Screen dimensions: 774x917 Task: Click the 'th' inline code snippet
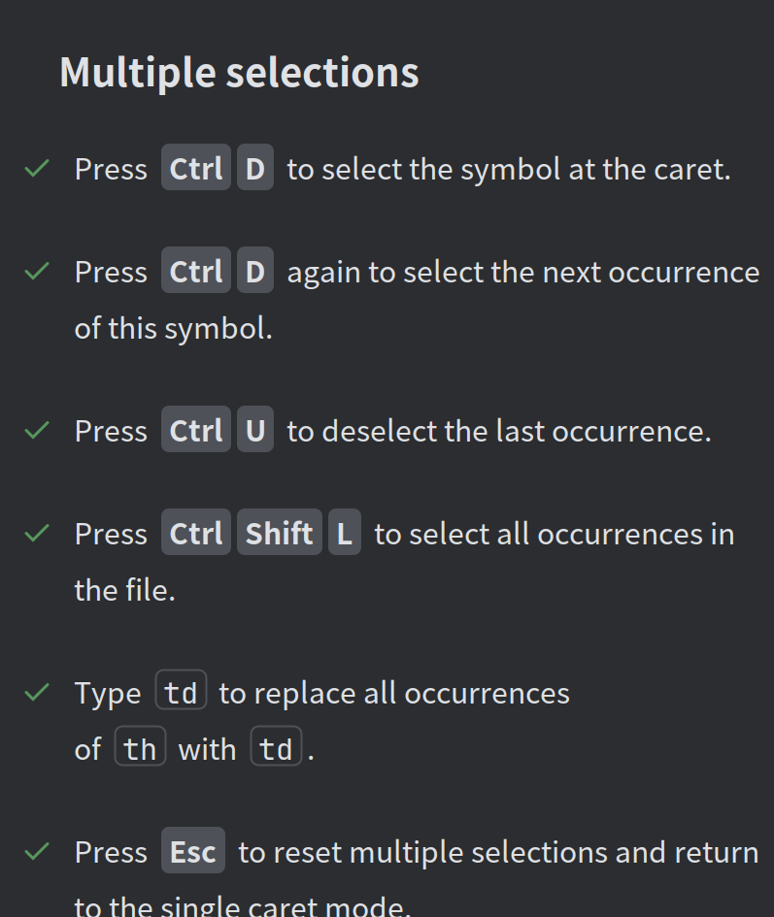pyautogui.click(x=141, y=746)
